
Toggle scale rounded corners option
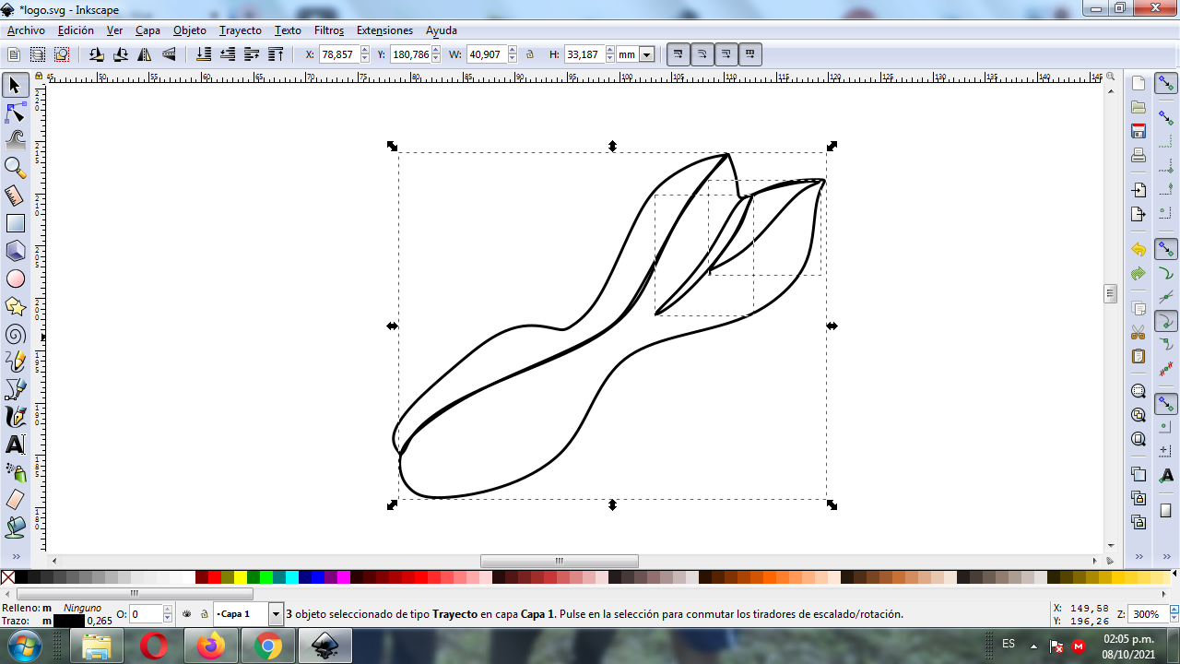click(x=702, y=54)
